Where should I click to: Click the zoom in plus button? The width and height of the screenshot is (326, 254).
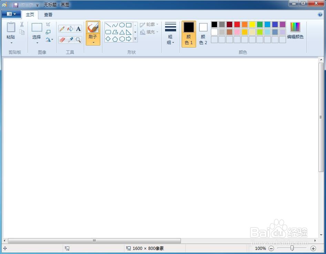tap(313, 248)
